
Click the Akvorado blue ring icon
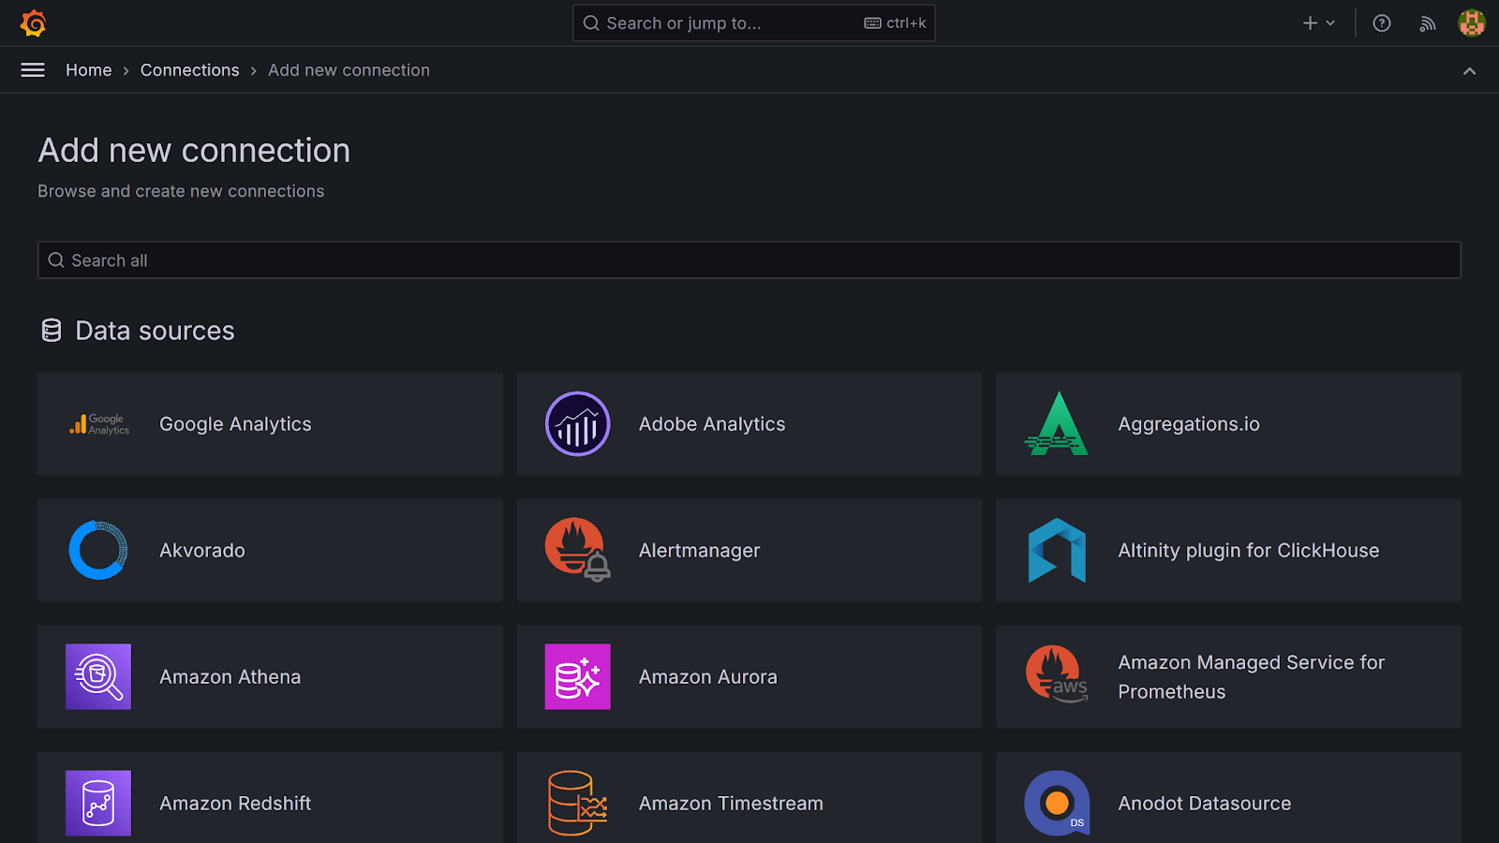98,550
